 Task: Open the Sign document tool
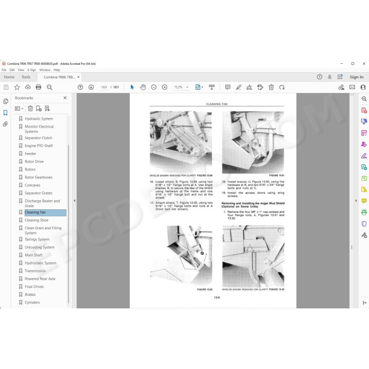[x=249, y=88]
